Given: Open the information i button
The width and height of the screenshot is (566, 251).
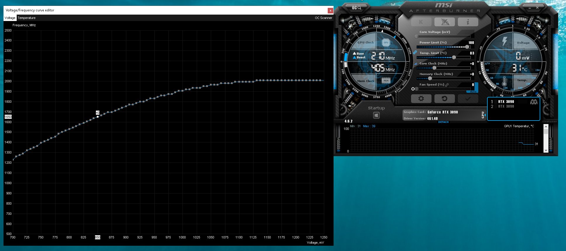Looking at the screenshot, I should 468,22.
